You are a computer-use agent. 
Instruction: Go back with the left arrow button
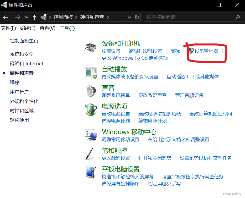[6, 17]
